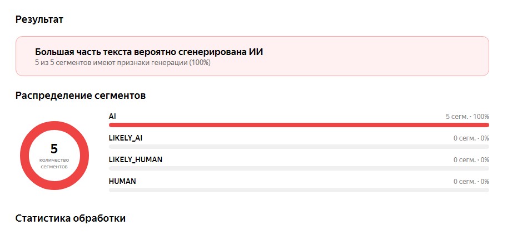Click the LIKELY_HUMAN '0 сегм. · 0%' value
The width and height of the screenshot is (507, 235).
tap(471, 160)
